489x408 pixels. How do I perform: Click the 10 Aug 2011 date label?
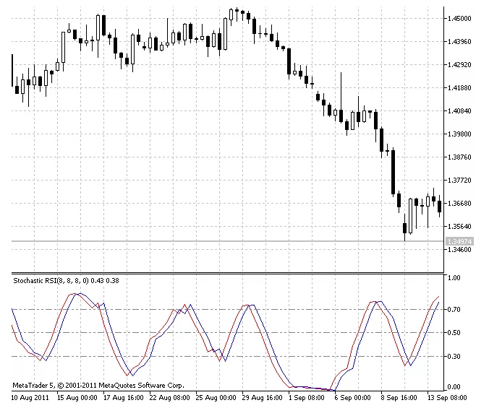pos(29,398)
